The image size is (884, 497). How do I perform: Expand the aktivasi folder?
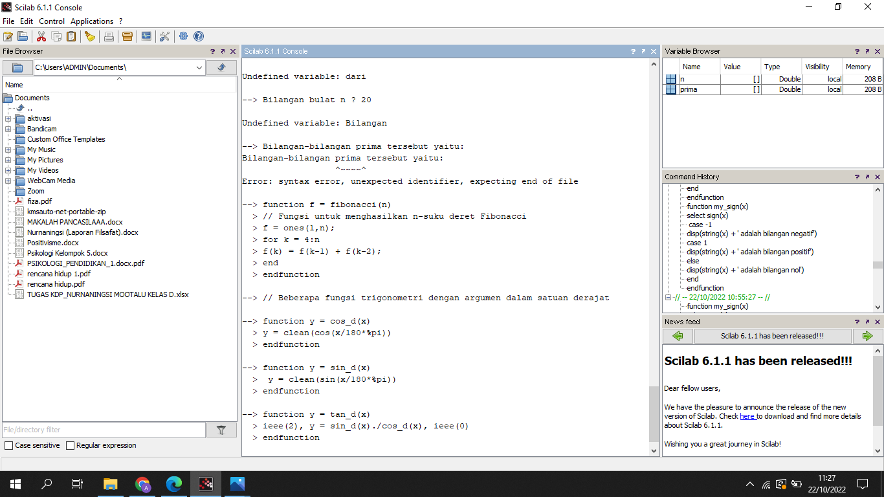8,118
